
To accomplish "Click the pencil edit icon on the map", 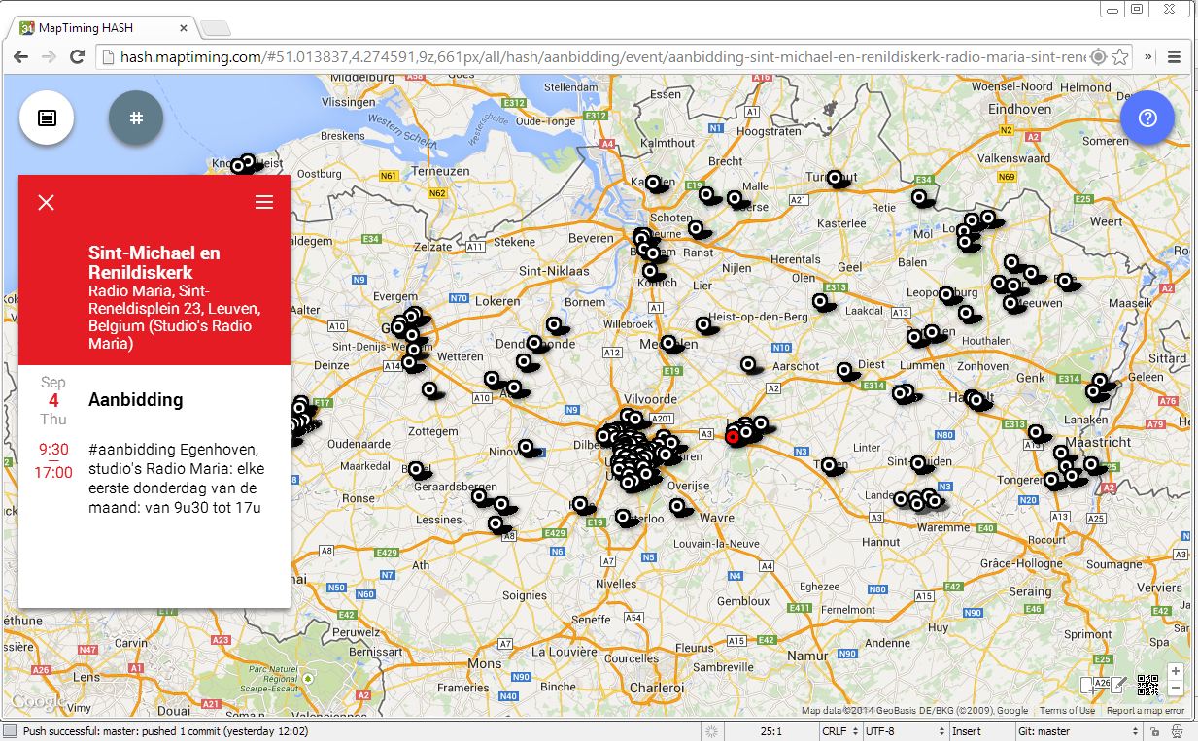I will (1118, 685).
